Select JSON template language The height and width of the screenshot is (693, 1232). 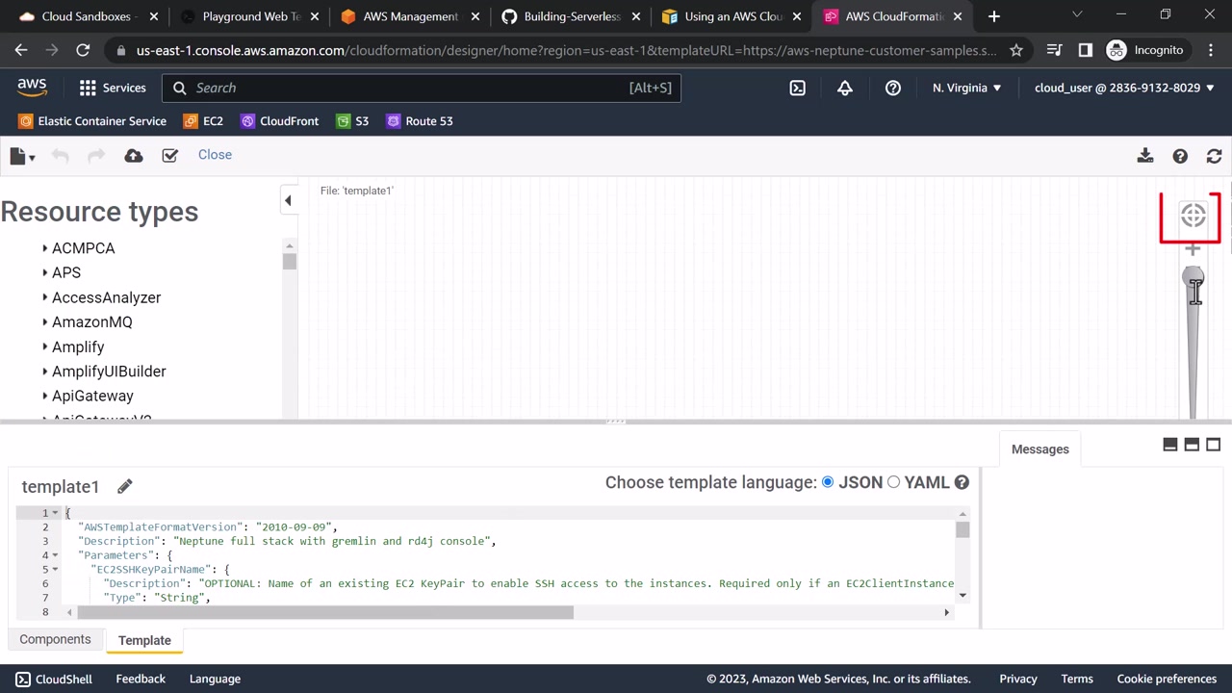tap(828, 482)
